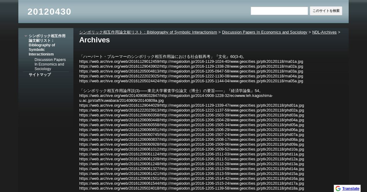Viewport: 367px width, 192px height.
Task: Click the Archives page heading
Action: 95,40
